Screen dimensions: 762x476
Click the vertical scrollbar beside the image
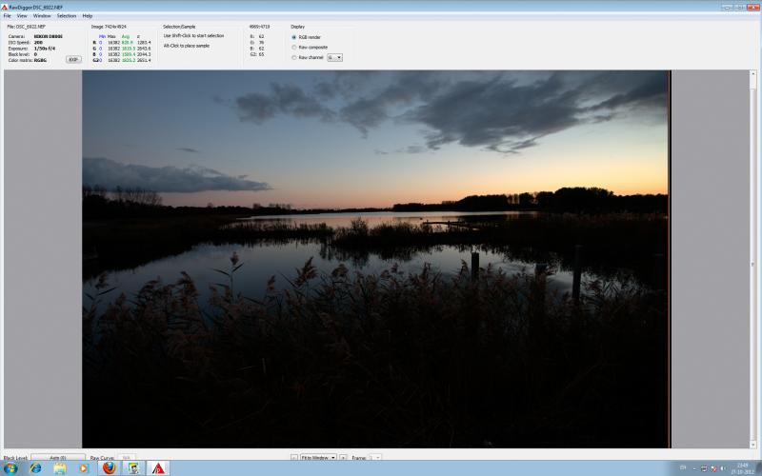click(752, 259)
